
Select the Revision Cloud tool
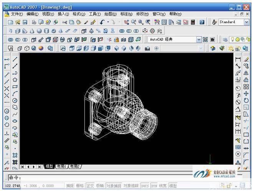coord(15,107)
